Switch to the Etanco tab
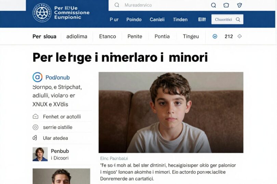The height and width of the screenshot is (184, 277). pos(107,36)
